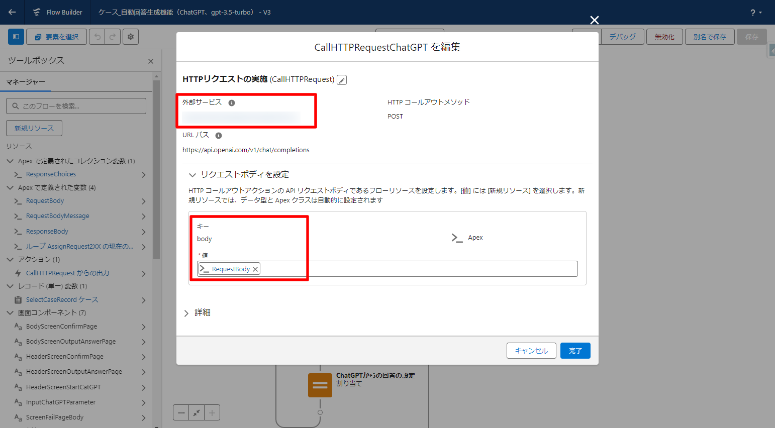
Task: Click the redo arrow icon
Action: click(113, 37)
